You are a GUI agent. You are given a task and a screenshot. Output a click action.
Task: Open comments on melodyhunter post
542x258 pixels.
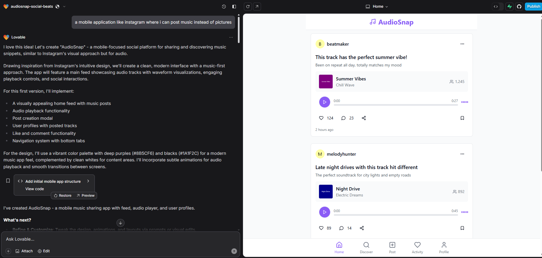coord(342,228)
